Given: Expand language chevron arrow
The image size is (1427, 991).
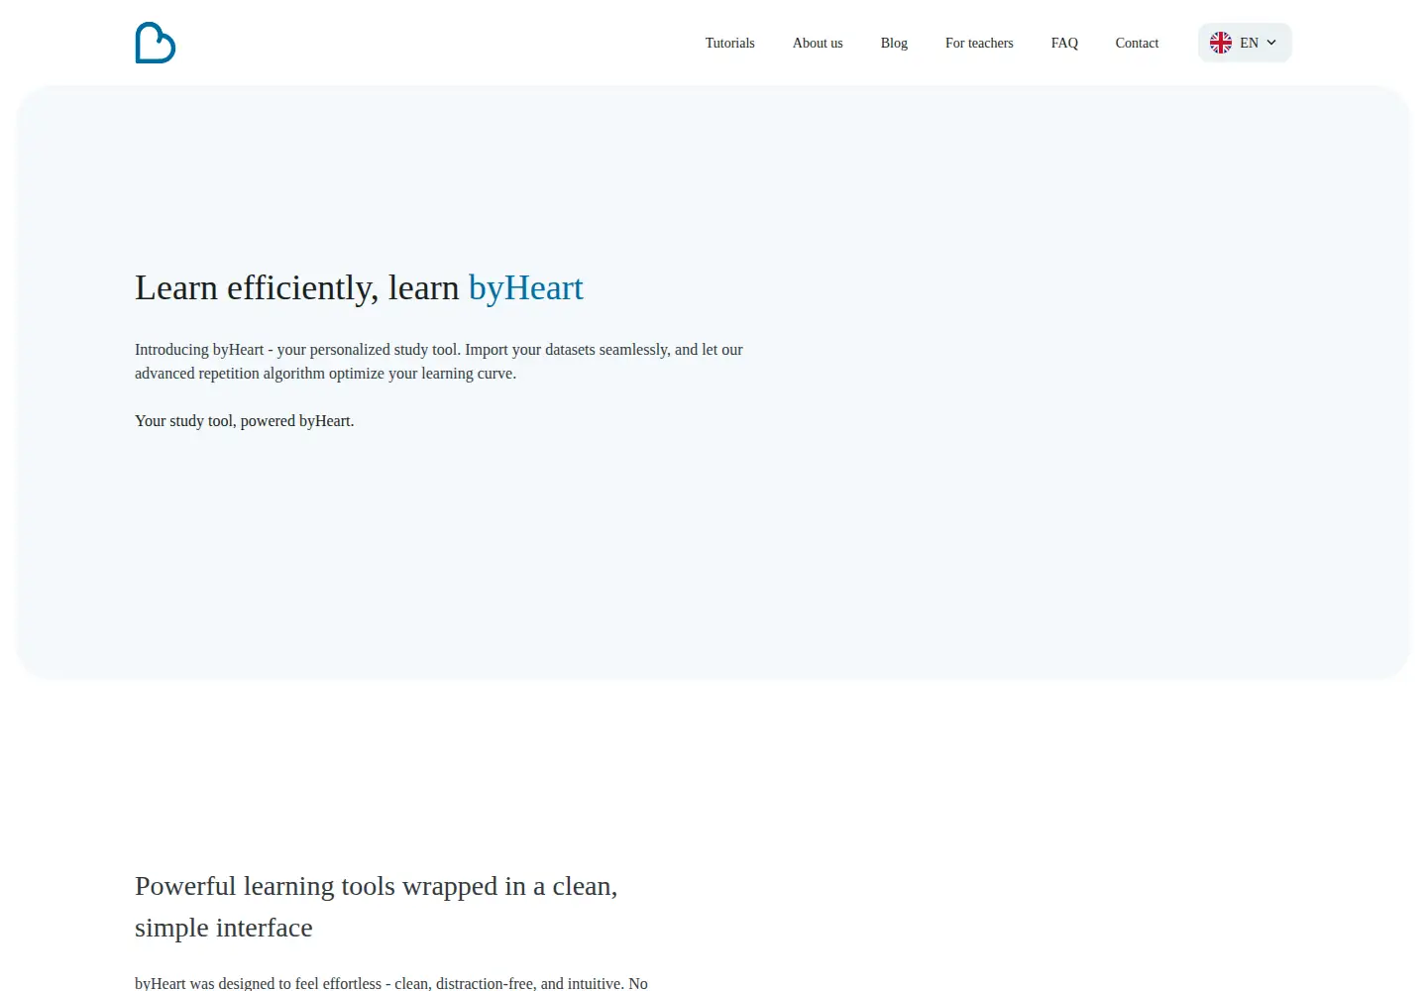Looking at the screenshot, I should 1271,43.
